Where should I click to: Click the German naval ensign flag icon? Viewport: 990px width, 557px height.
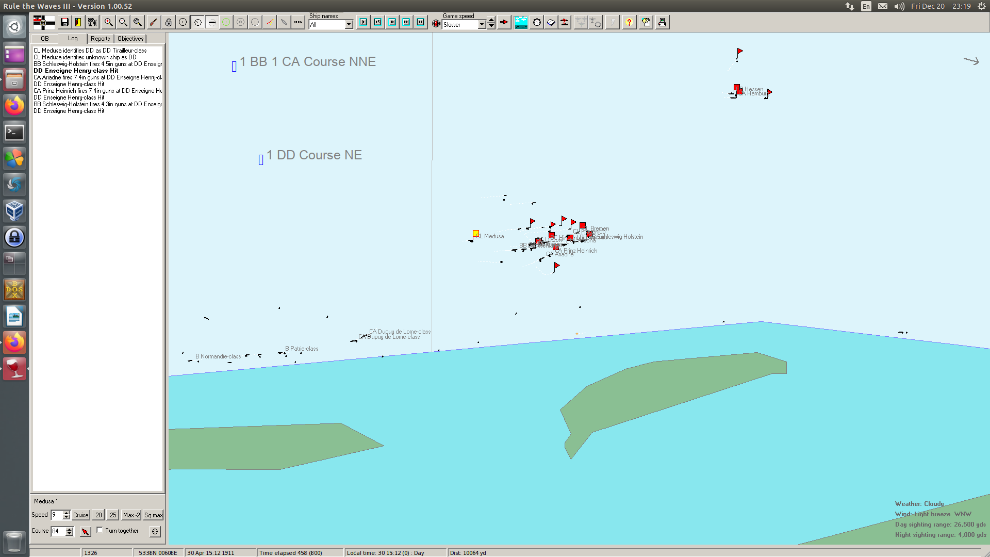(44, 22)
